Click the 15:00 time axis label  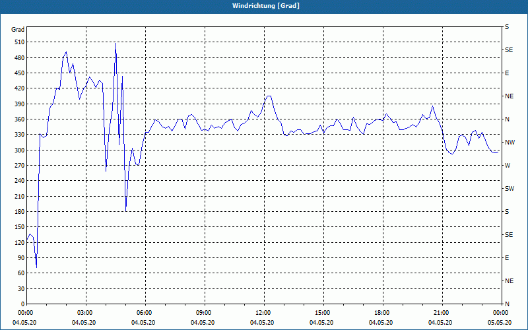pos(323,313)
